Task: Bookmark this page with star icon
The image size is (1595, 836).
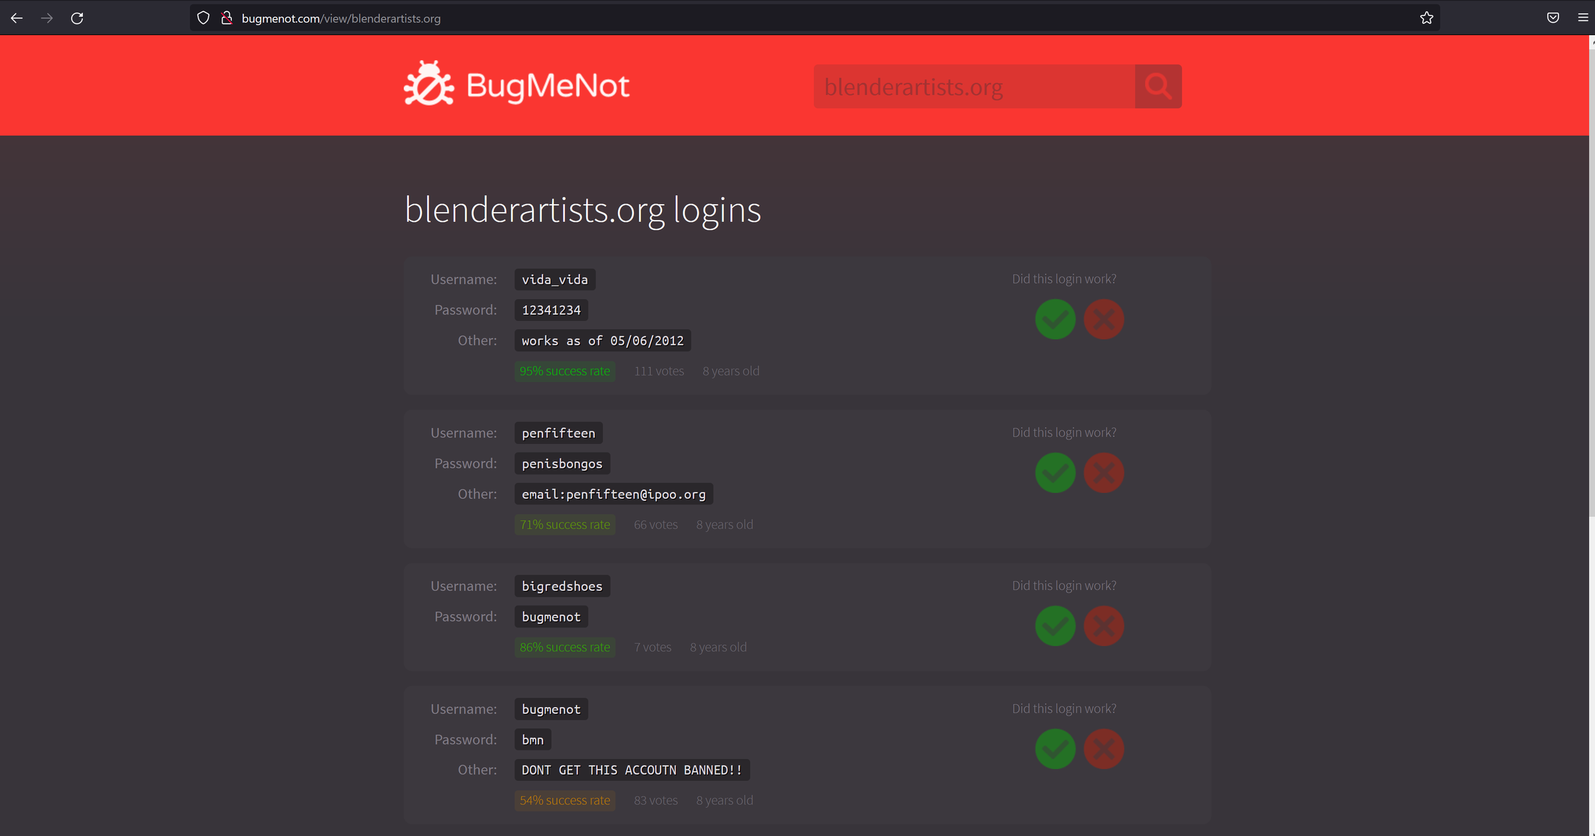Action: coord(1426,18)
